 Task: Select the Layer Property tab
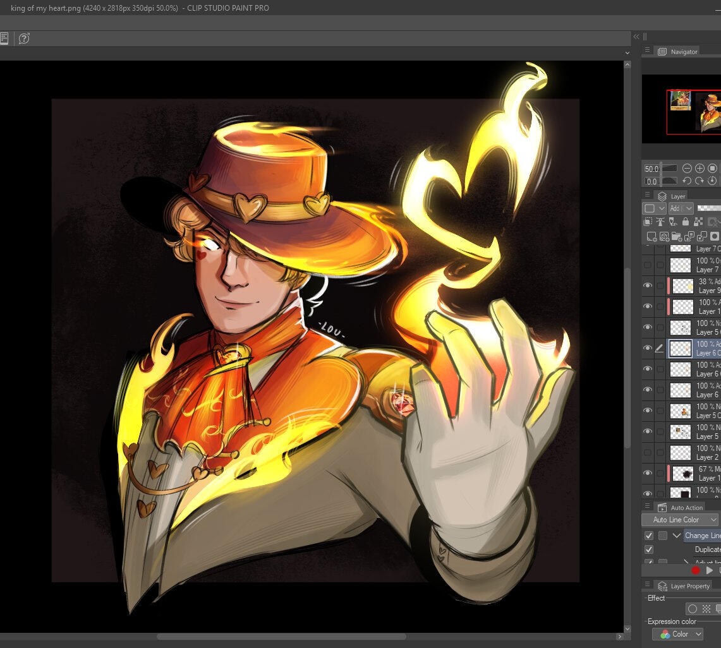coord(684,586)
